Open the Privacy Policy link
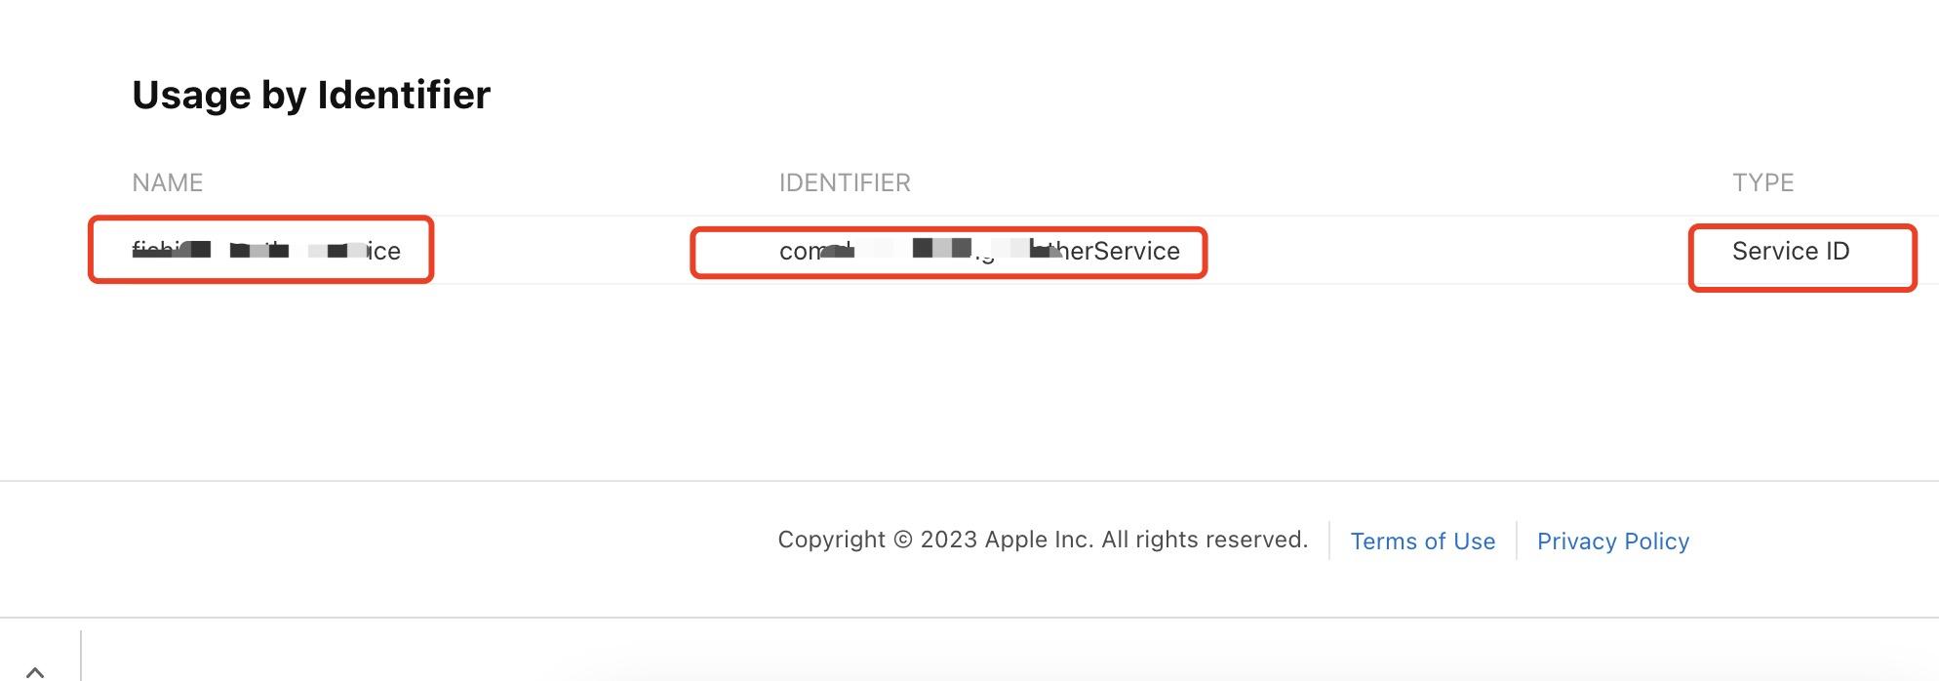The width and height of the screenshot is (1939, 681). (x=1613, y=541)
